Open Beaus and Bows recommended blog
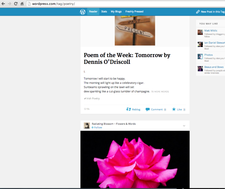The image size is (225, 189). click(x=214, y=67)
